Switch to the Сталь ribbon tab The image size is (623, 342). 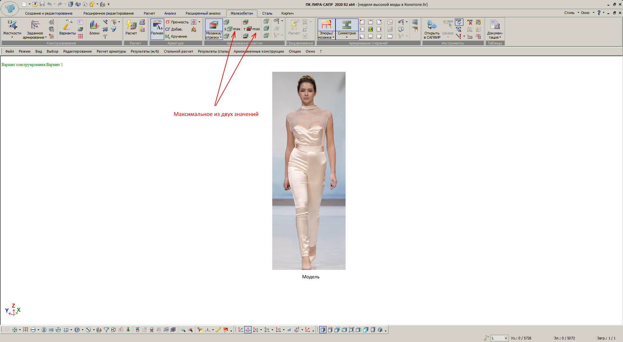coord(267,13)
